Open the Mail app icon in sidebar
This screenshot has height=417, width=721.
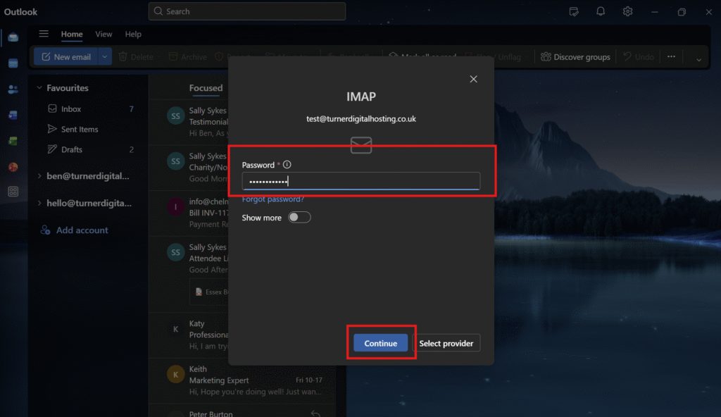13,37
